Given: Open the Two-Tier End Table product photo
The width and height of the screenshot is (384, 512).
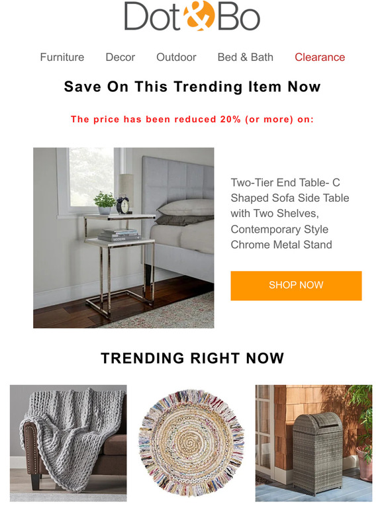Looking at the screenshot, I should (x=124, y=237).
